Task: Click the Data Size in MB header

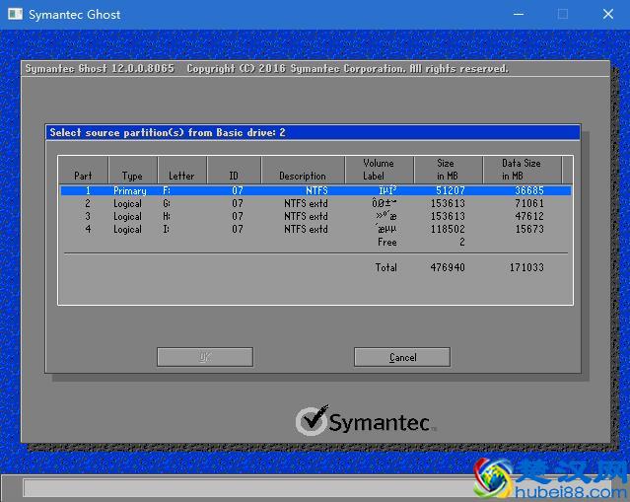Action: click(521, 170)
